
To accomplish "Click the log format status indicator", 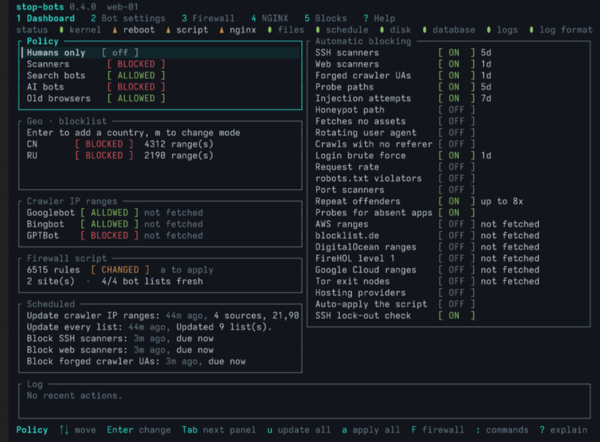I will [561, 30].
